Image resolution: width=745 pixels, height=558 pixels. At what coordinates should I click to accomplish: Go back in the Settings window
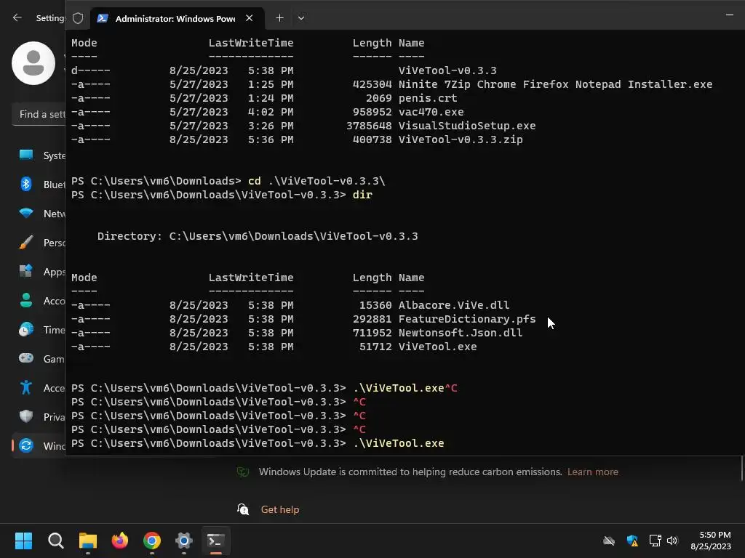pyautogui.click(x=17, y=17)
